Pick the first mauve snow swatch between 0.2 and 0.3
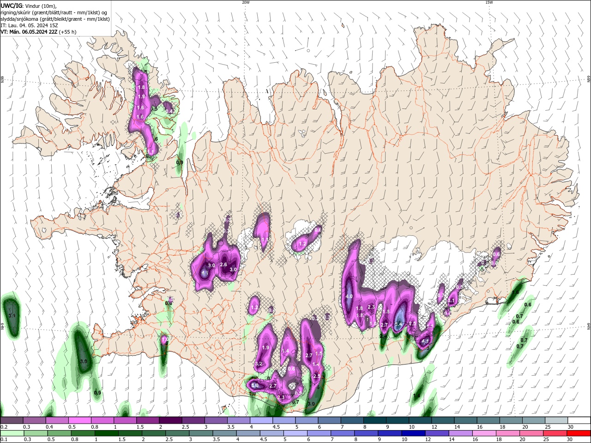 coord(12,420)
